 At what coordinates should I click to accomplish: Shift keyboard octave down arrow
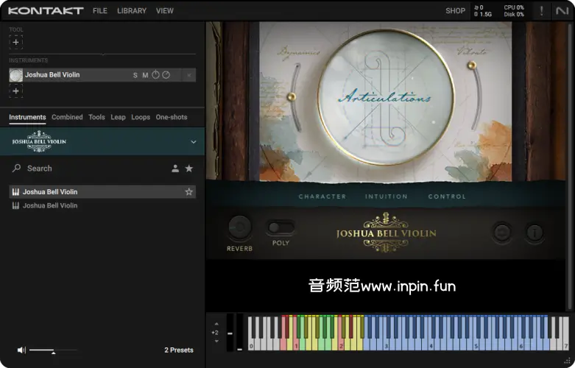216,342
